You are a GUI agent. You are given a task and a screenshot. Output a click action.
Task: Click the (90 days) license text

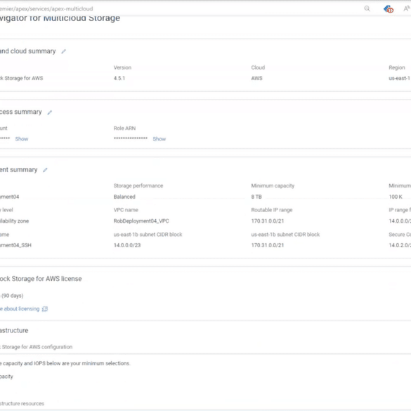click(13, 296)
